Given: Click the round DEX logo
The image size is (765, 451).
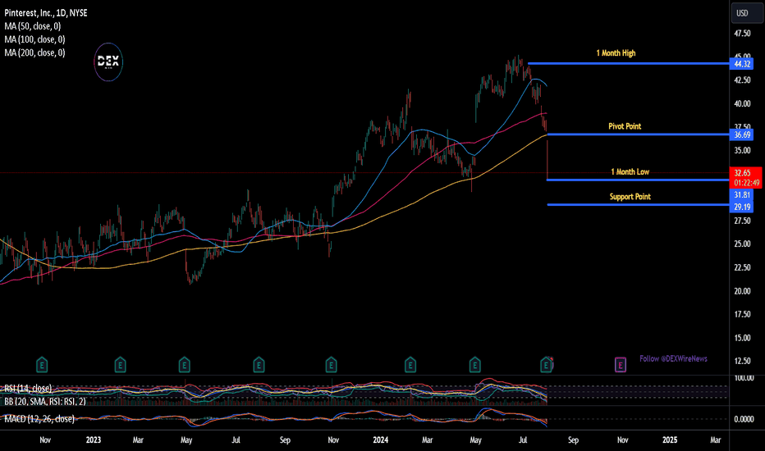Looking at the screenshot, I should pos(108,62).
